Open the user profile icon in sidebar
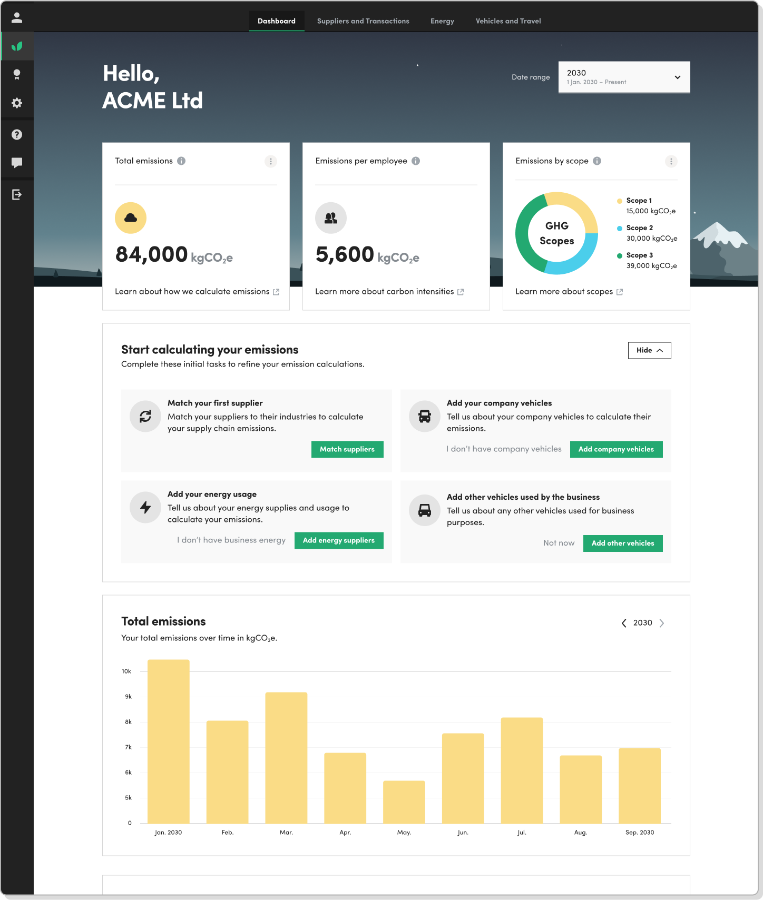The width and height of the screenshot is (763, 900). tap(17, 18)
